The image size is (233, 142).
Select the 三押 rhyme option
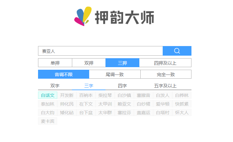(122, 63)
